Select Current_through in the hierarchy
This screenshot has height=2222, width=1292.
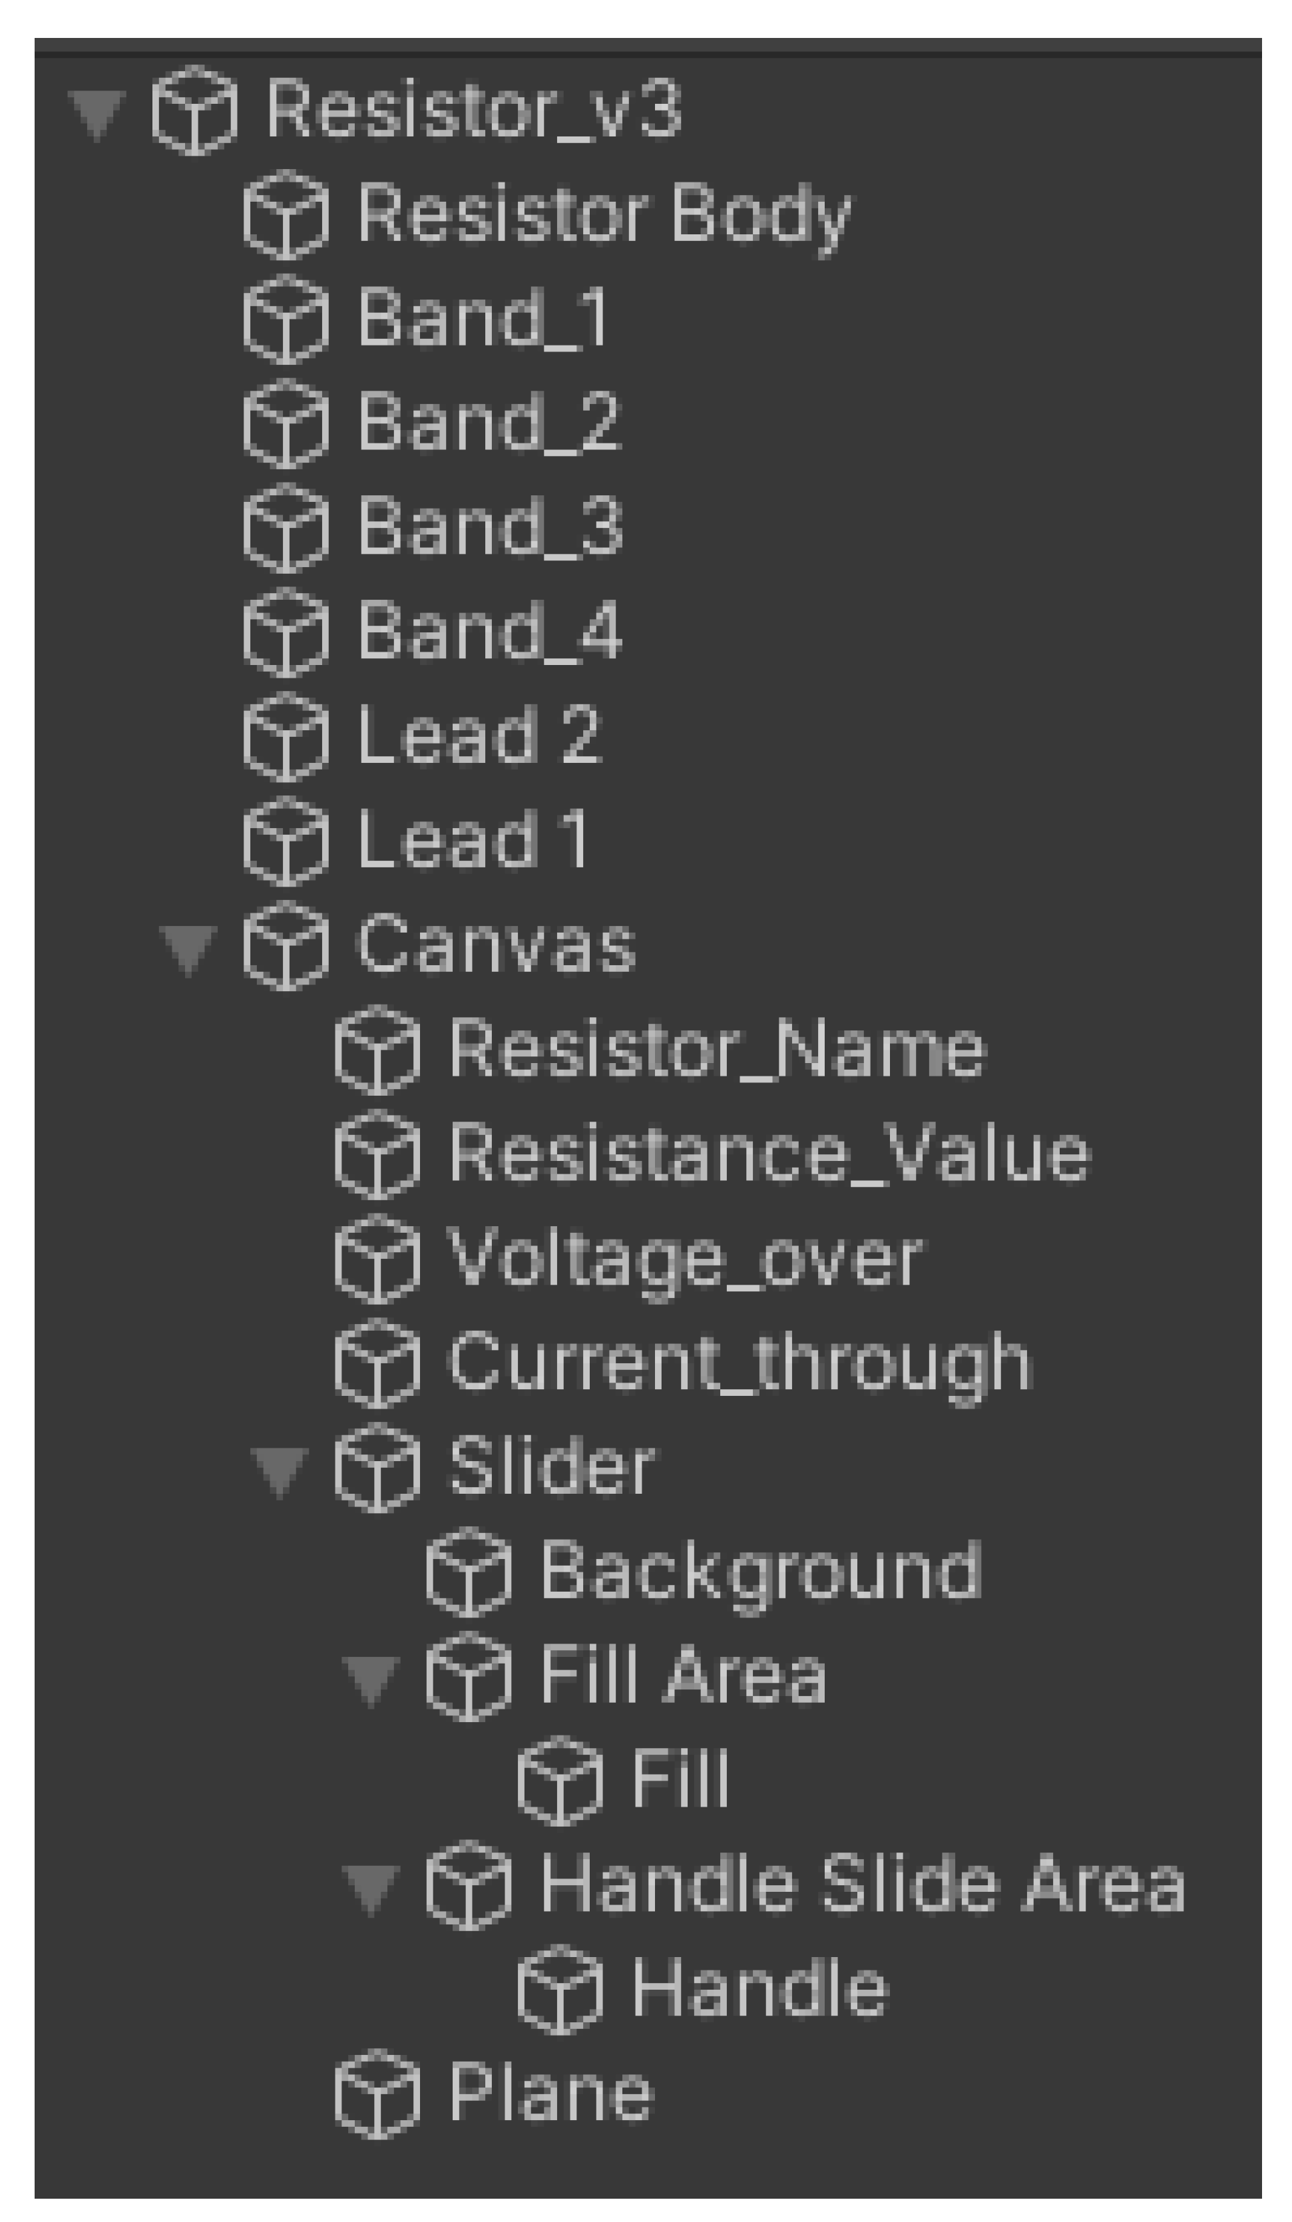pos(739,1363)
